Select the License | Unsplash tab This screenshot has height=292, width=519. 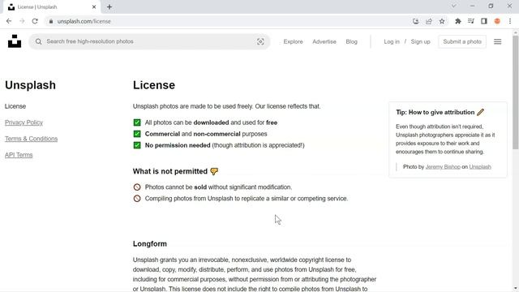(52, 7)
